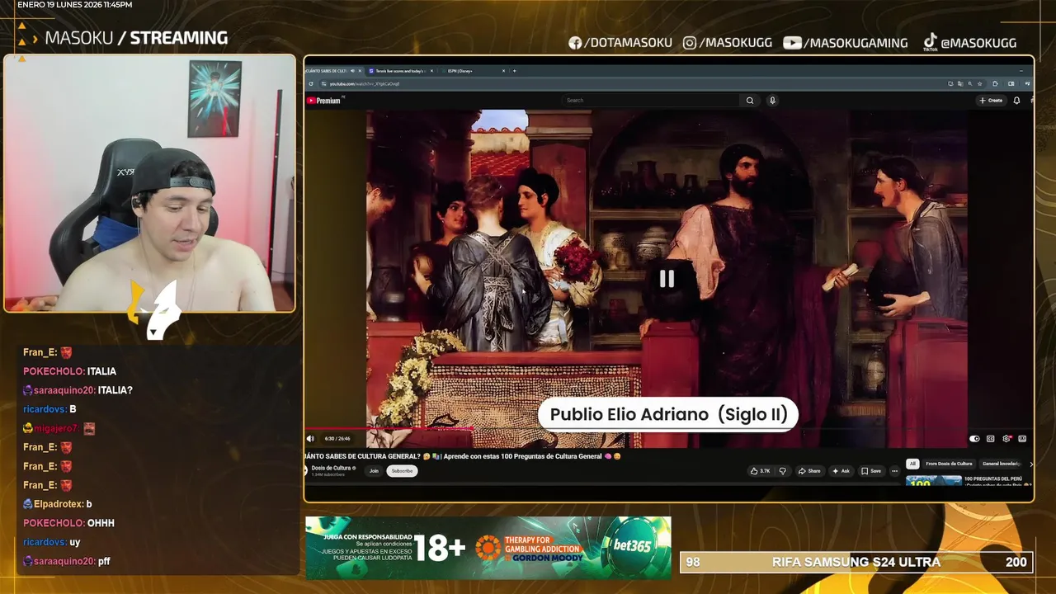
Task: Dislike the video with thumbs down
Action: tap(782, 471)
